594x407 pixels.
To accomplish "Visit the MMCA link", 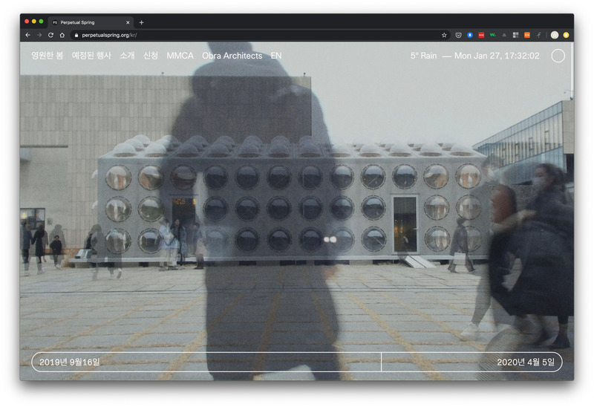I will pyautogui.click(x=180, y=56).
